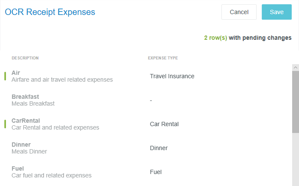Screen dimensions: 299x186
Task: Click the Expense Type column header
Action: [x=163, y=58]
